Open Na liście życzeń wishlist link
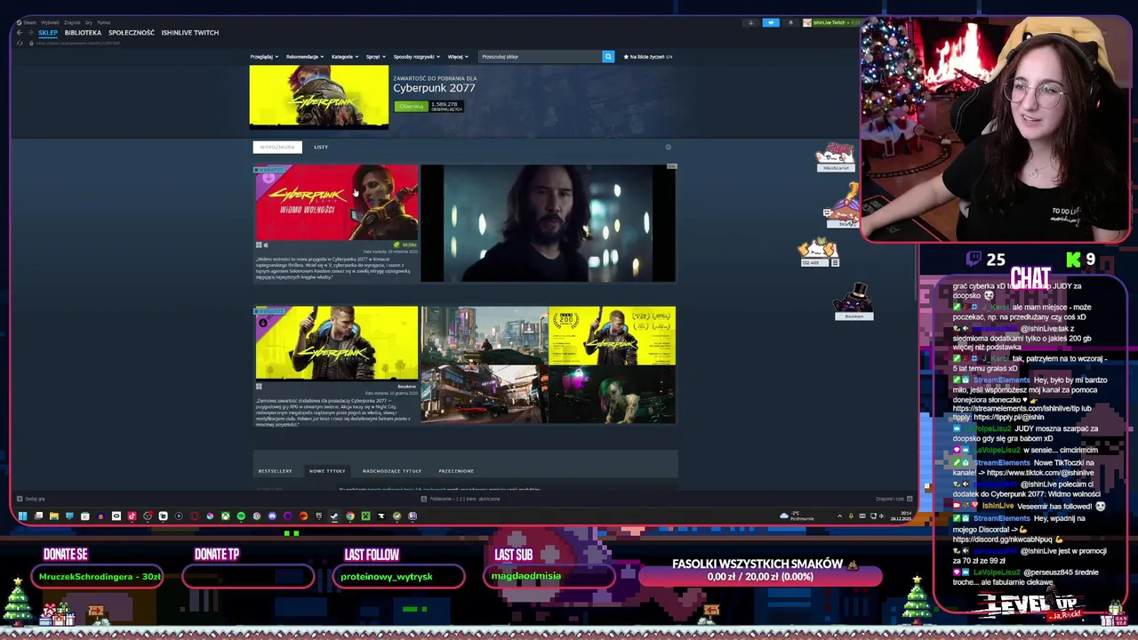1138x640 pixels. click(x=647, y=57)
